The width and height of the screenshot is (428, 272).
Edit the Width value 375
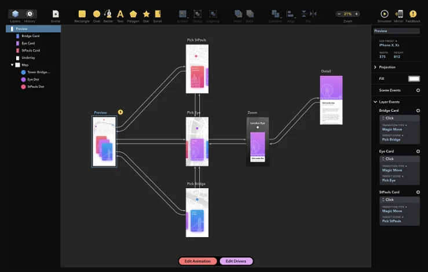[382, 57]
